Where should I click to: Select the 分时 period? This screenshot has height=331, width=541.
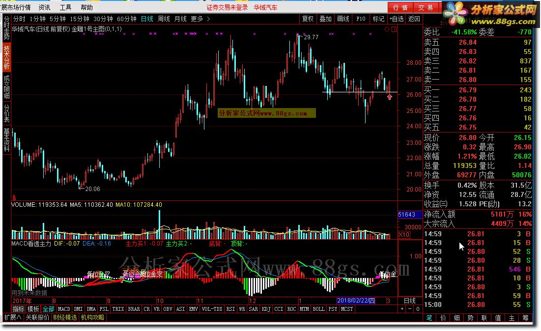19,19
